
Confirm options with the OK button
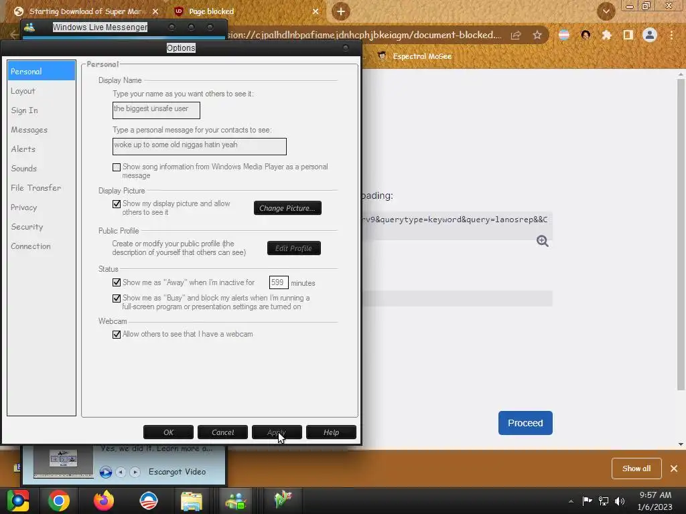[x=168, y=432]
